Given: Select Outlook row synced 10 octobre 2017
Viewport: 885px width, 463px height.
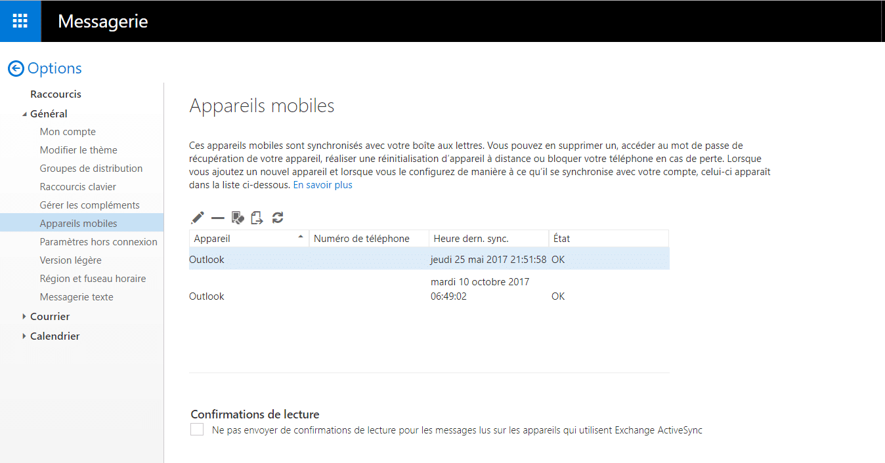Looking at the screenshot, I should (429, 289).
